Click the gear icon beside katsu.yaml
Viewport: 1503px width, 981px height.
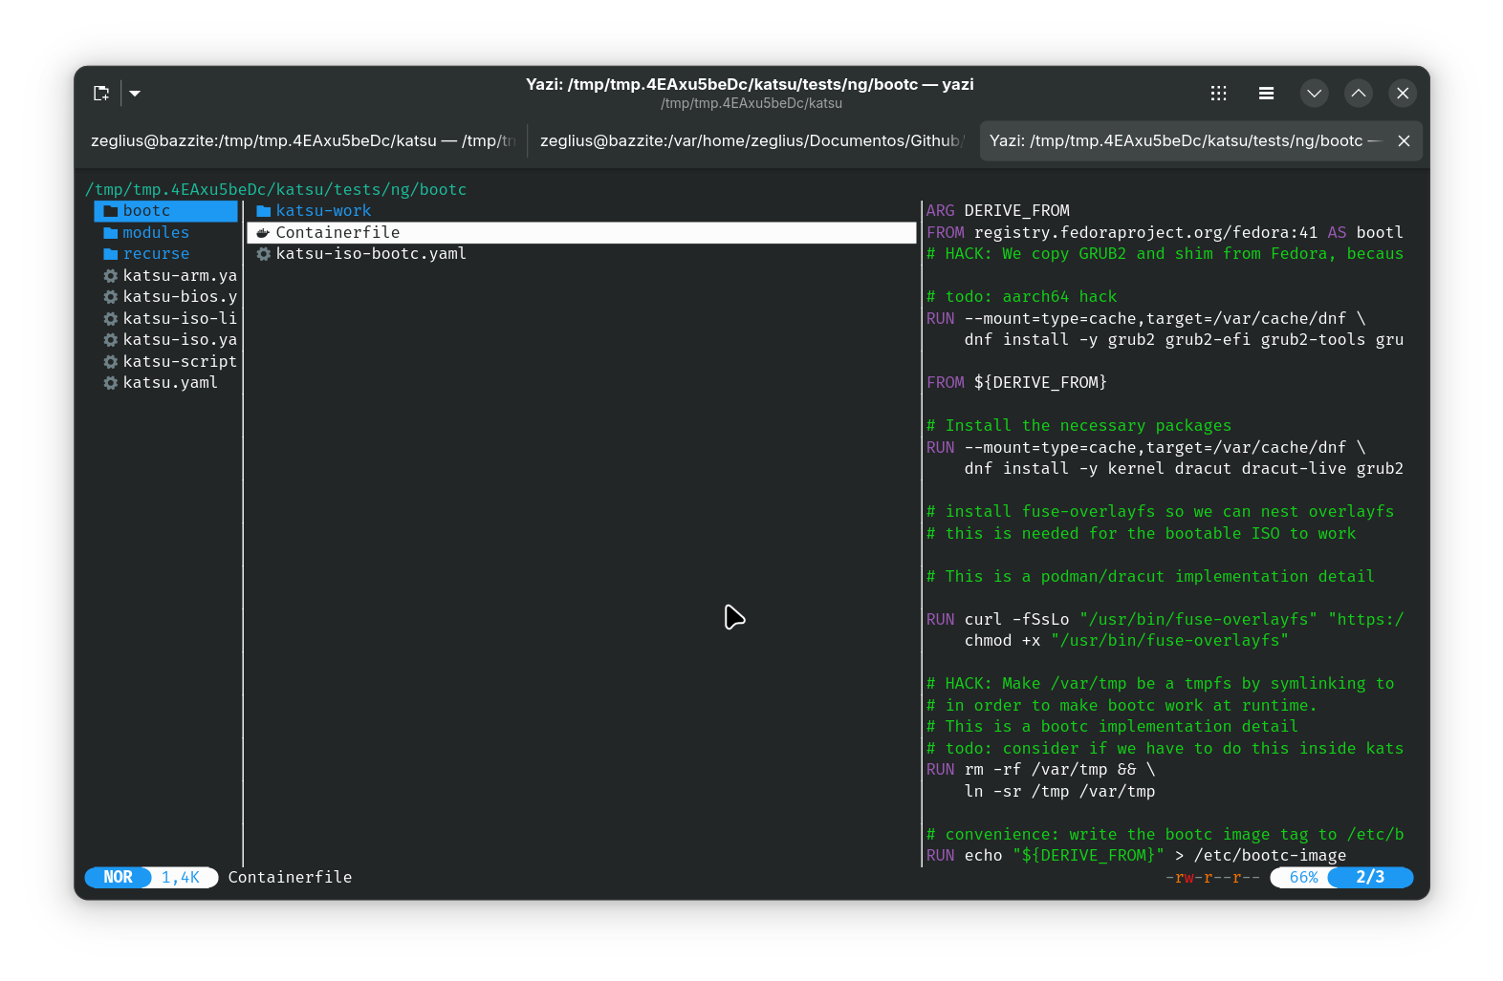(x=111, y=383)
